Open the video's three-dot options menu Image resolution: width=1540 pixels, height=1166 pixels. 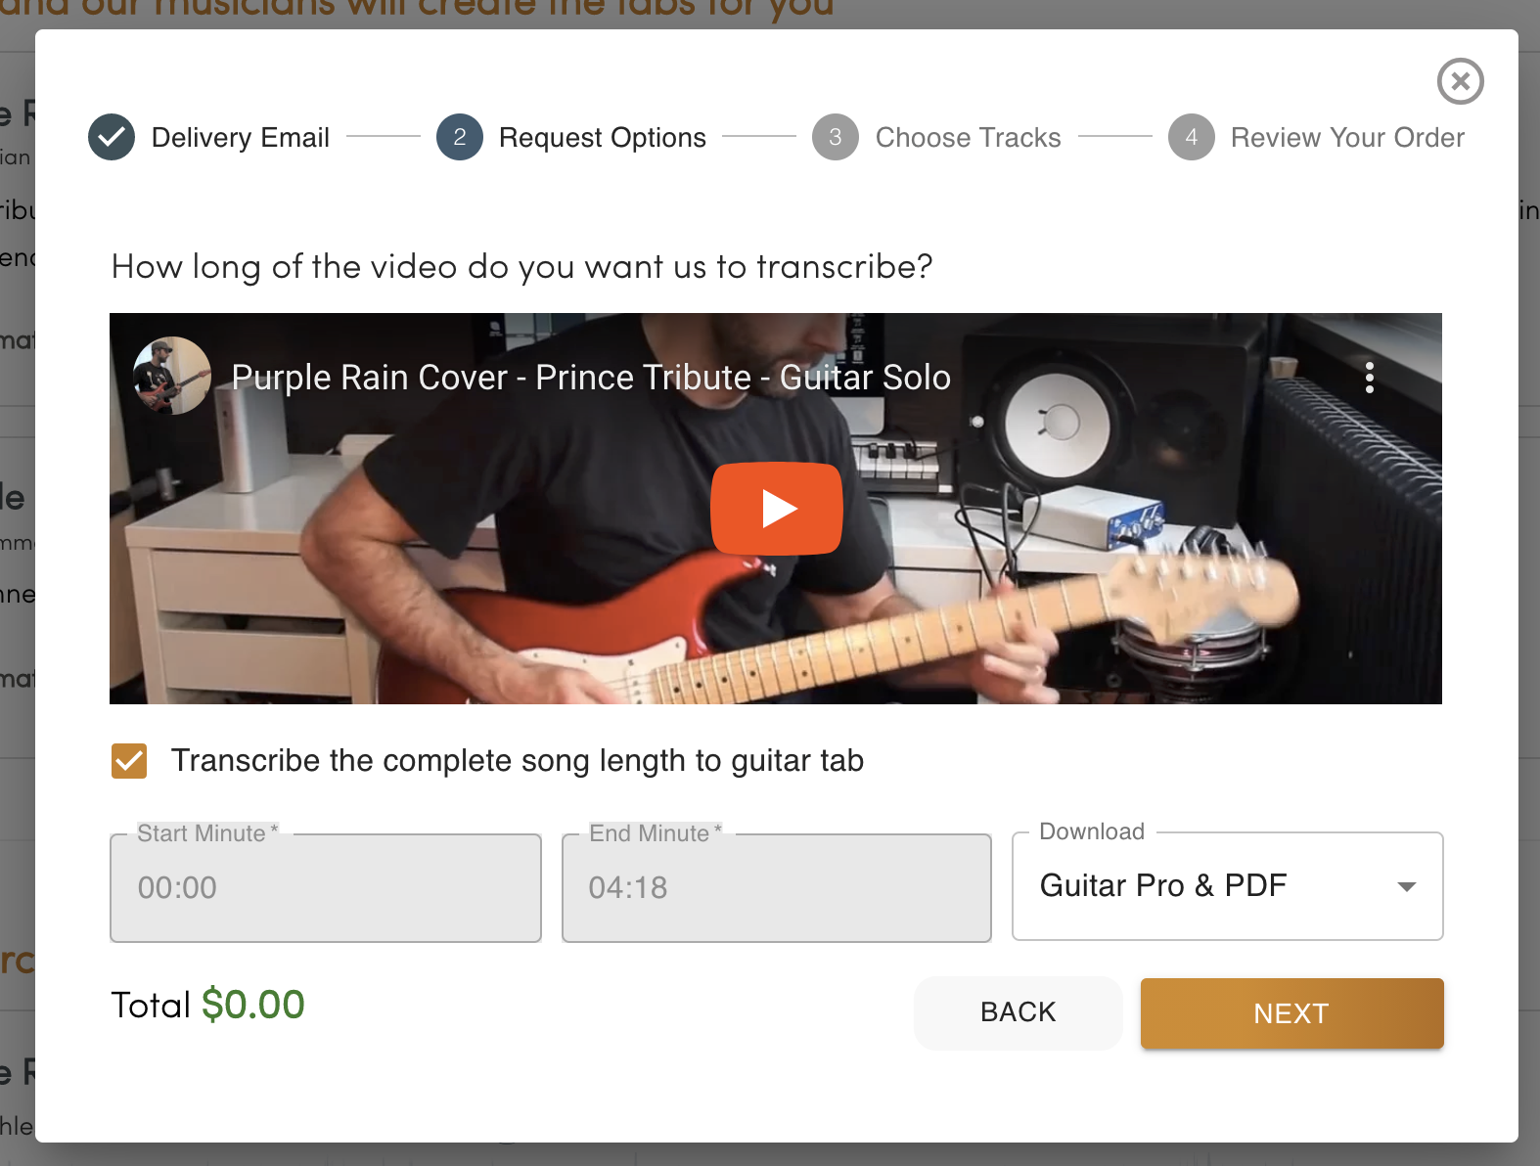(1369, 378)
